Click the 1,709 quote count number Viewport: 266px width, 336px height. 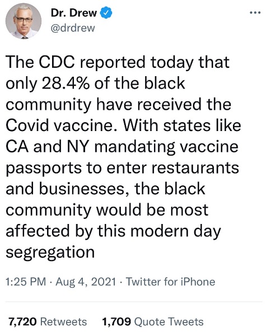[x=116, y=321]
